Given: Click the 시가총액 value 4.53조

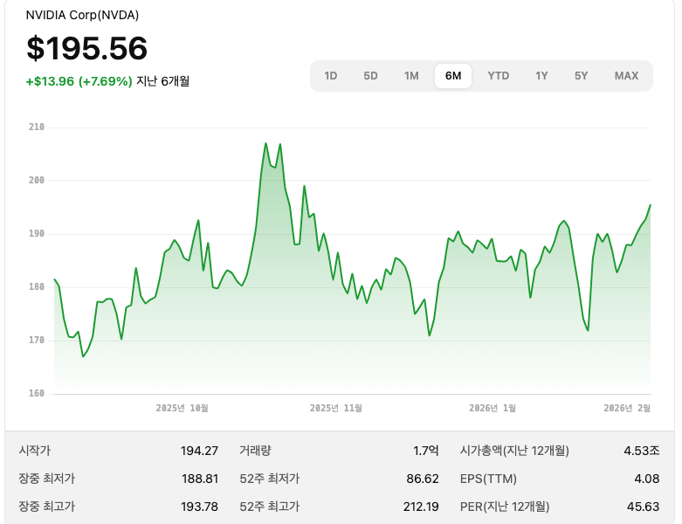Looking at the screenshot, I should 642,451.
